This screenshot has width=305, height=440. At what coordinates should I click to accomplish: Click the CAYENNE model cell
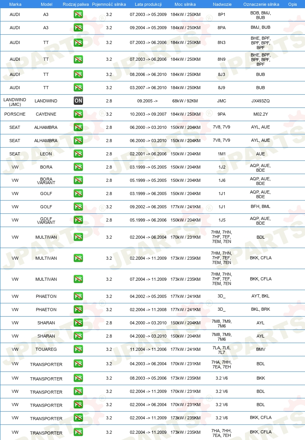point(46,114)
